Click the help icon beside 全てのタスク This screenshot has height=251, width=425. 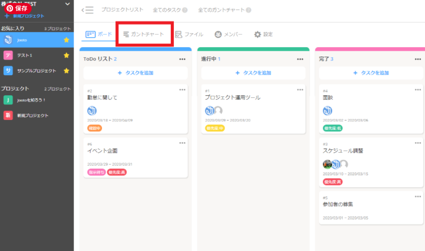(185, 10)
